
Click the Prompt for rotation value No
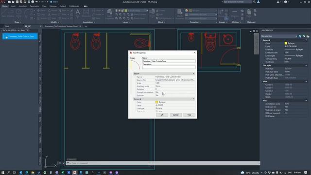pos(157,92)
